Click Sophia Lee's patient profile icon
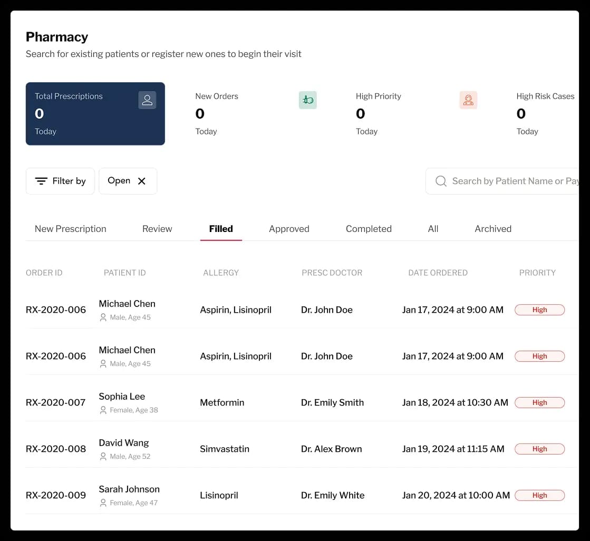Image resolution: width=590 pixels, height=541 pixels. click(103, 410)
